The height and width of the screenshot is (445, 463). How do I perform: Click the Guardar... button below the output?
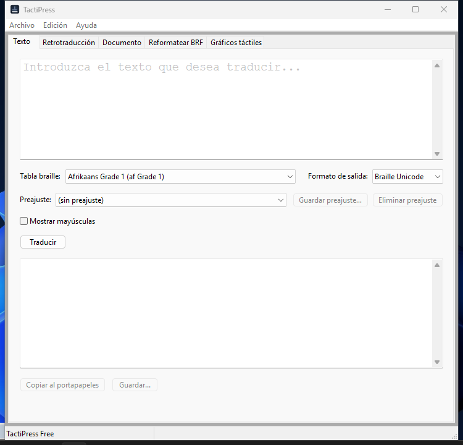tap(135, 385)
